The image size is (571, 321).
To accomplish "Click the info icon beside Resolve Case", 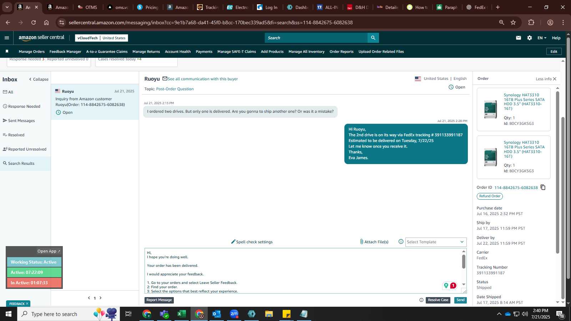I will (x=421, y=300).
